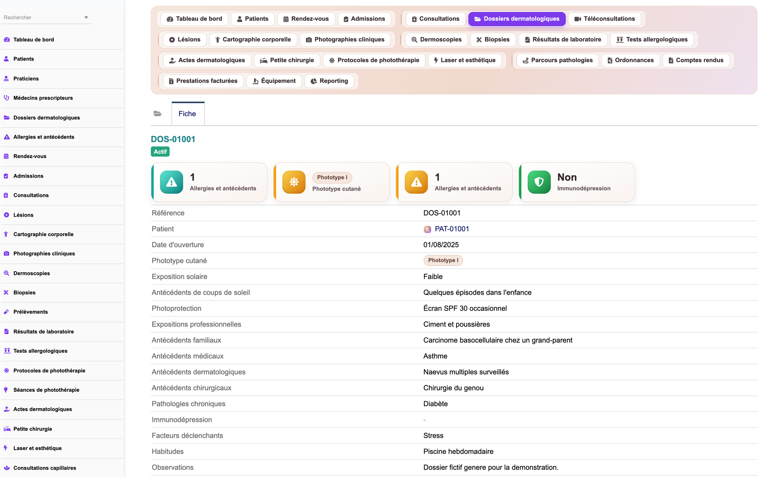Image resolution: width=771 pixels, height=477 pixels.
Task: Click the Phototype I badge in details row
Action: 443,260
